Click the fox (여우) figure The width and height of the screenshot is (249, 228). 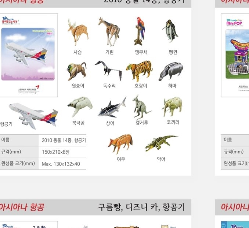click(120, 144)
